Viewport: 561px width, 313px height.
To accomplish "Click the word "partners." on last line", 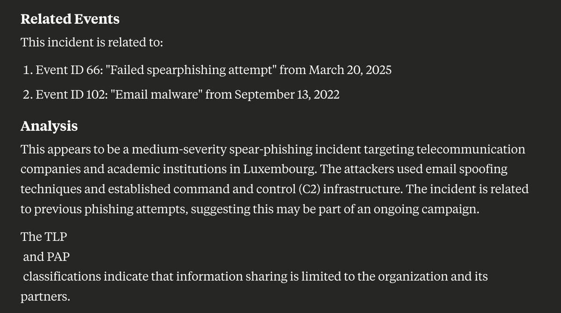I will pos(45,296).
